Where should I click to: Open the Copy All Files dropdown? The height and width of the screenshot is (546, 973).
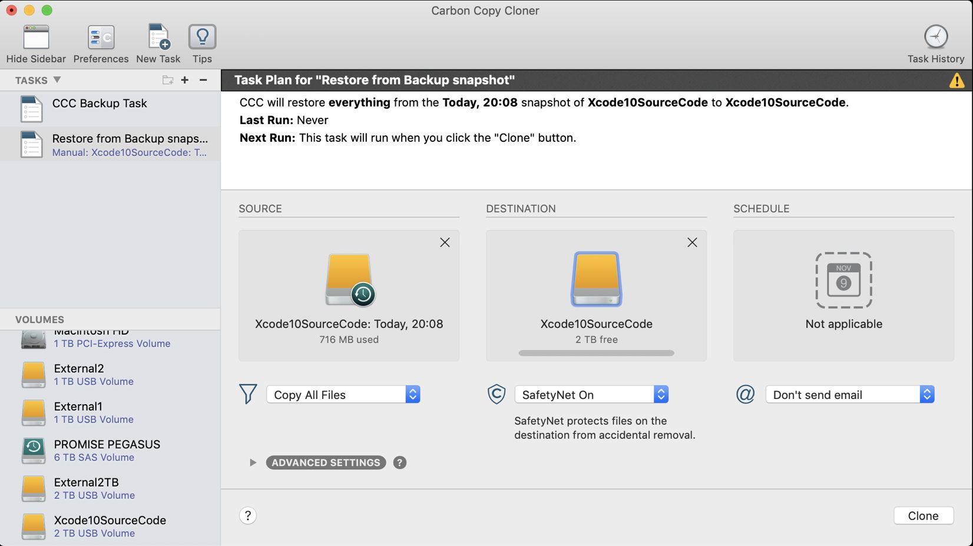[343, 395]
